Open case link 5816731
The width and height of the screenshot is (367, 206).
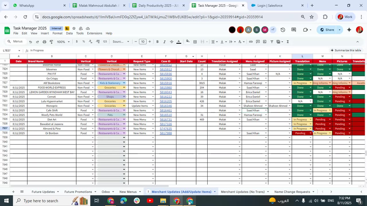(166, 120)
